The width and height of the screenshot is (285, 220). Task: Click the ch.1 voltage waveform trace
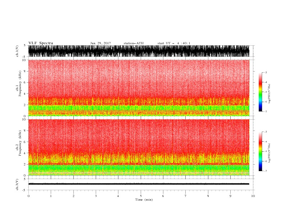click(x=139, y=51)
